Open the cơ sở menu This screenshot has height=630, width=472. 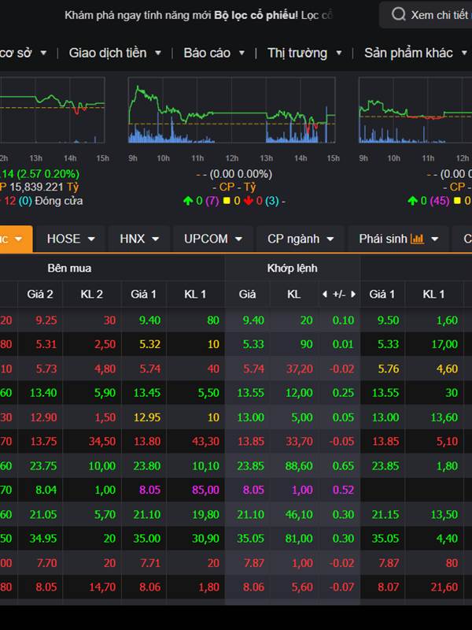click(24, 53)
